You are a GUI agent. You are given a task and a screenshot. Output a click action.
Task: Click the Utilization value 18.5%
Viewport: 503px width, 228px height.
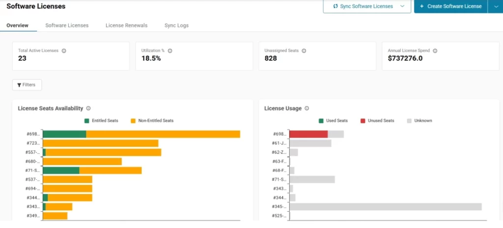click(x=151, y=58)
